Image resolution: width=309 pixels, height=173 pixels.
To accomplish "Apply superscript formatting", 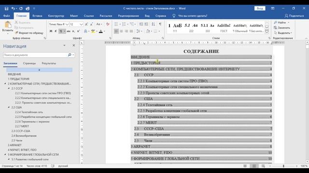I will click(78, 31).
